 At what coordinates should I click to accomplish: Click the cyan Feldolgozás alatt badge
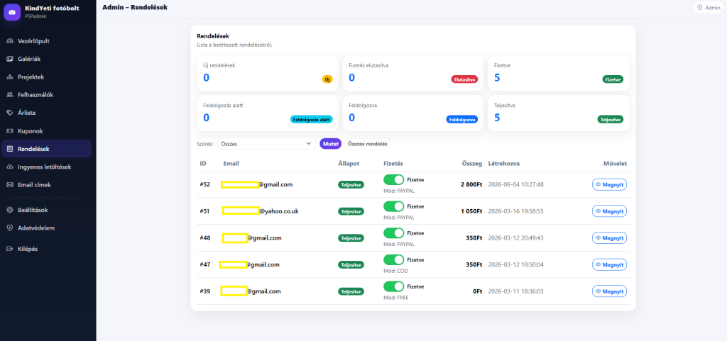pos(312,119)
